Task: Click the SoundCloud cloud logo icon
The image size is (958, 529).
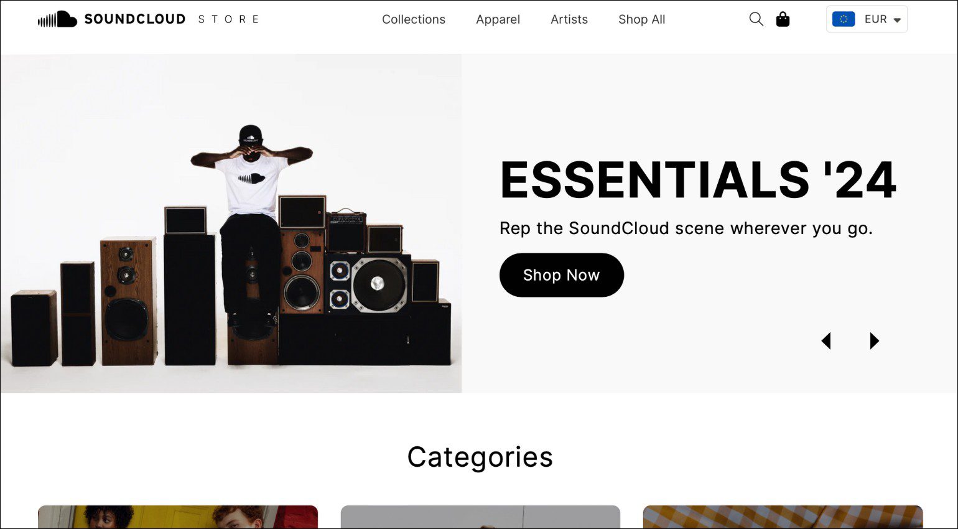Action: click(57, 19)
